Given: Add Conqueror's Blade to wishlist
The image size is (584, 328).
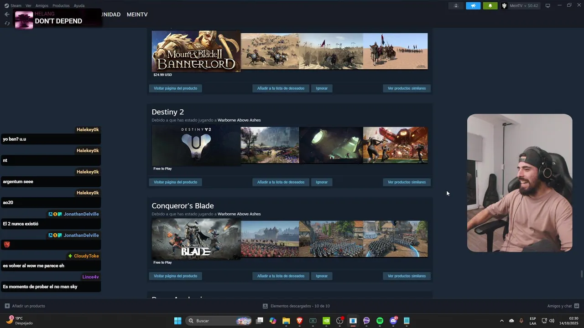Looking at the screenshot, I should click(x=281, y=276).
